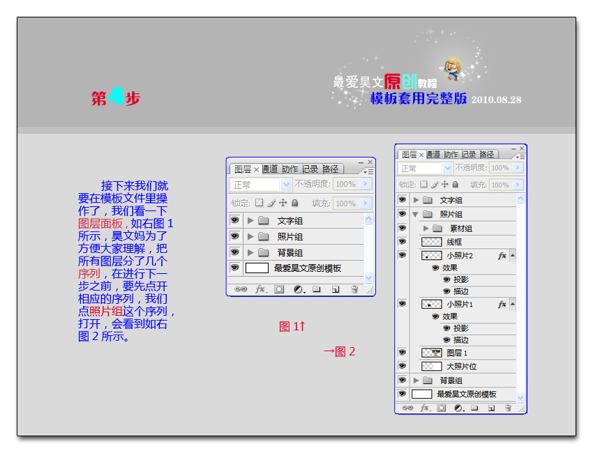
Task: Hide 投影 effect under 小照片2
Action: click(x=446, y=279)
